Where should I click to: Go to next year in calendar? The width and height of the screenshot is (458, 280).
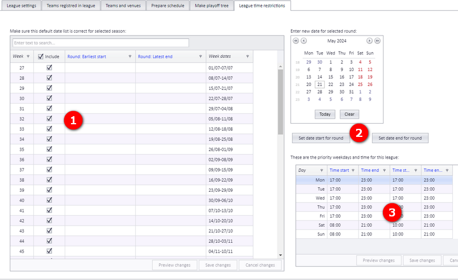coord(377,41)
